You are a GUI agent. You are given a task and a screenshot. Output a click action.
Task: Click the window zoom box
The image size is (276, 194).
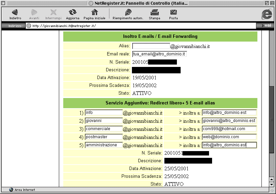click(267, 3)
